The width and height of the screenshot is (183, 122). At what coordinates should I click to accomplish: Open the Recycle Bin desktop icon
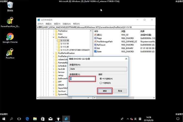[x=10, y=7]
